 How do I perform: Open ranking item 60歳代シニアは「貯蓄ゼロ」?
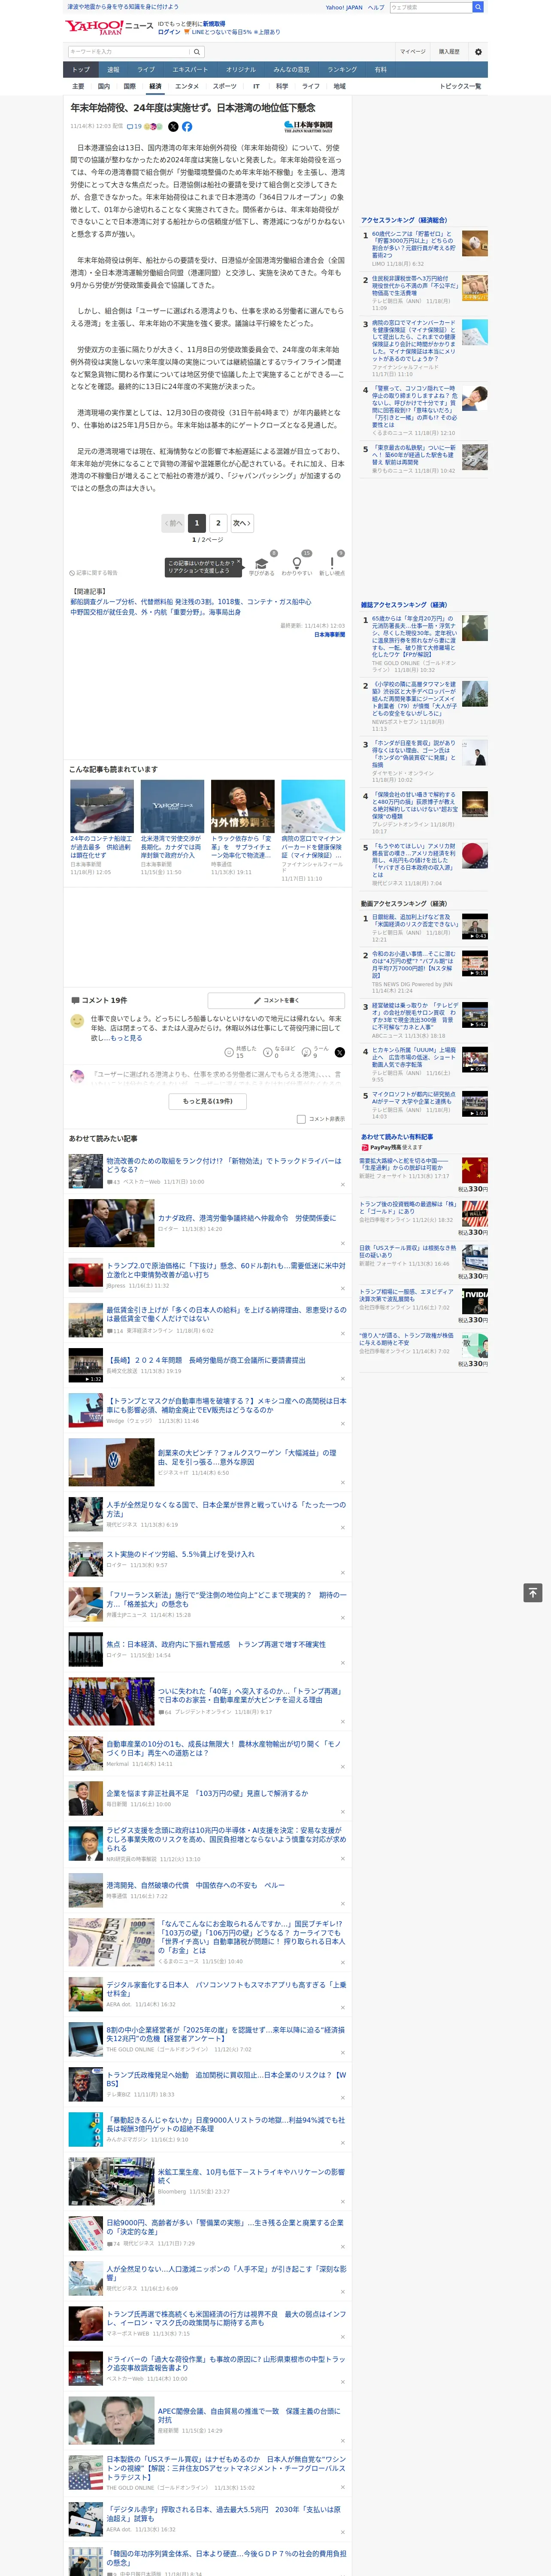point(413,244)
